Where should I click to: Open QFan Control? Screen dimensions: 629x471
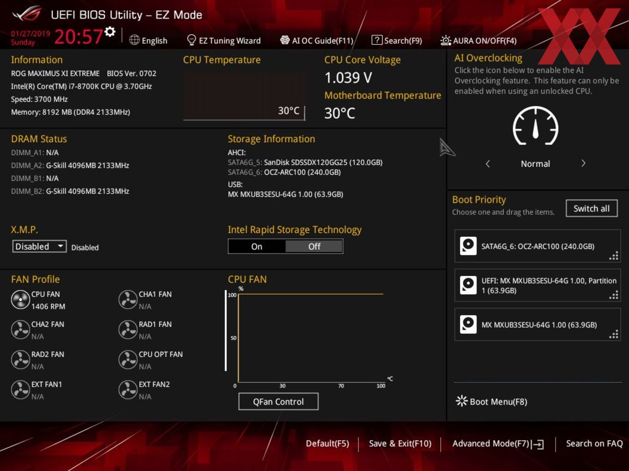278,402
